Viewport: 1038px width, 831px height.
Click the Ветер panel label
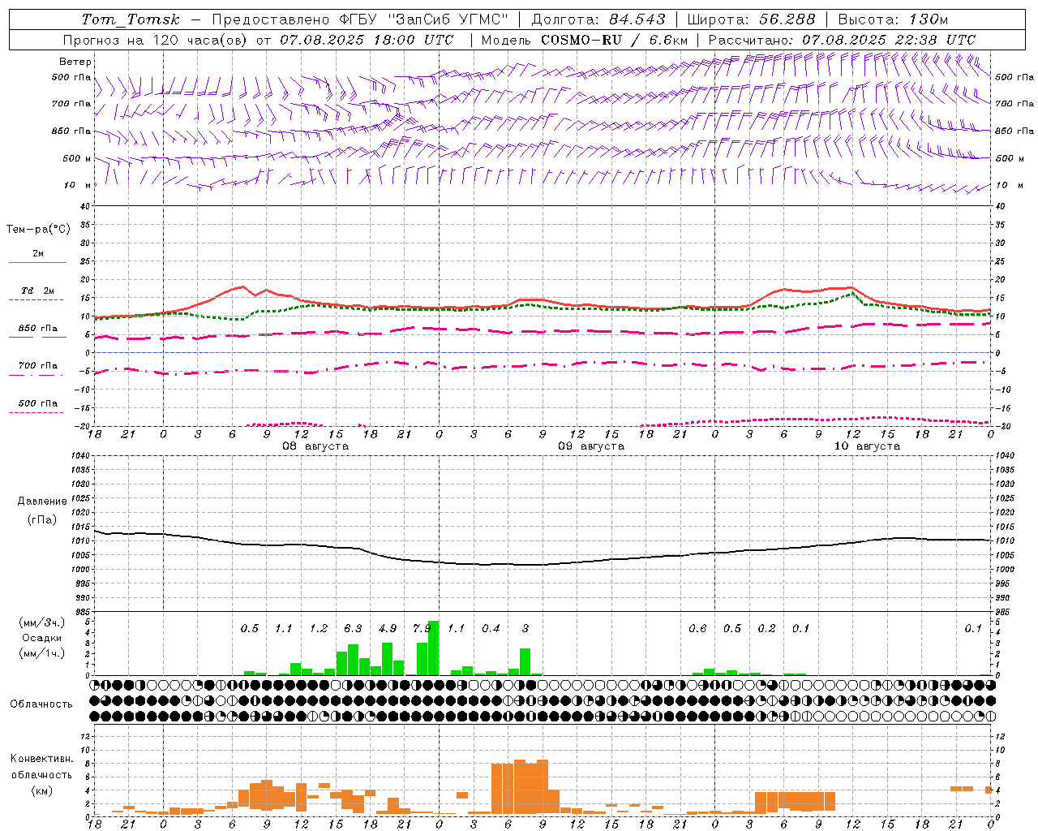coord(75,62)
